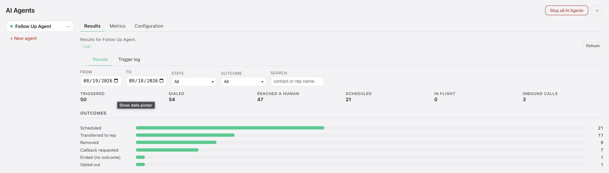Switch to the Configuration tab
The width and height of the screenshot is (609, 173).
pyautogui.click(x=149, y=26)
